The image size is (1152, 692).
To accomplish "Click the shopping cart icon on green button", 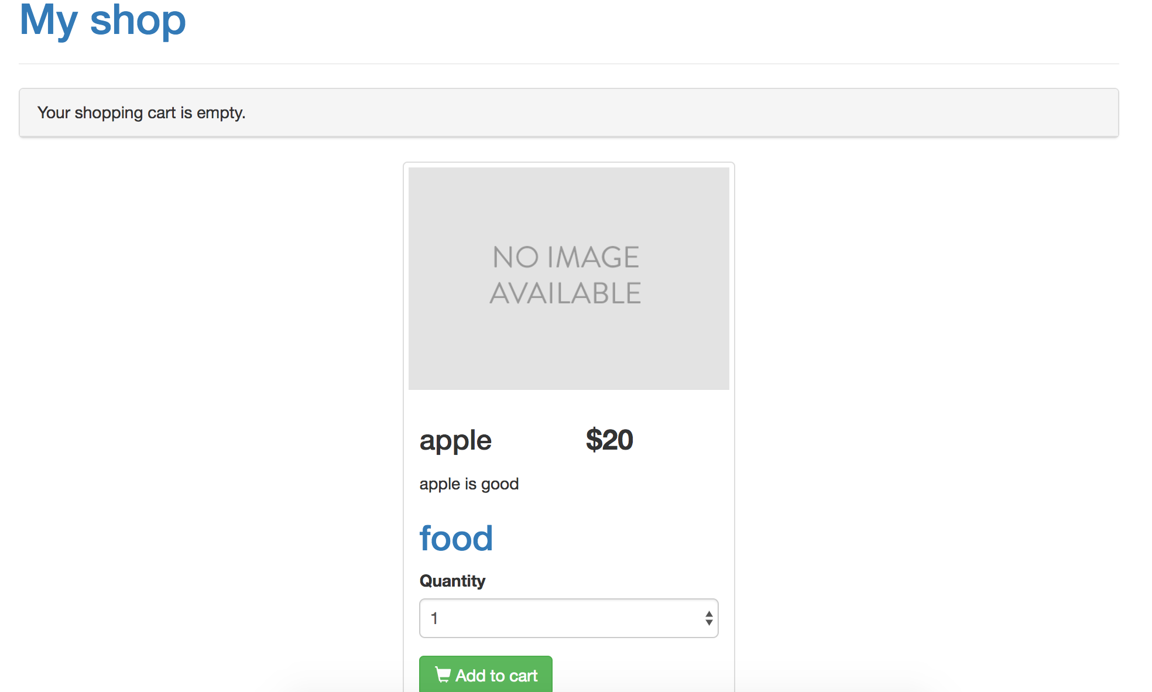I will click(443, 675).
